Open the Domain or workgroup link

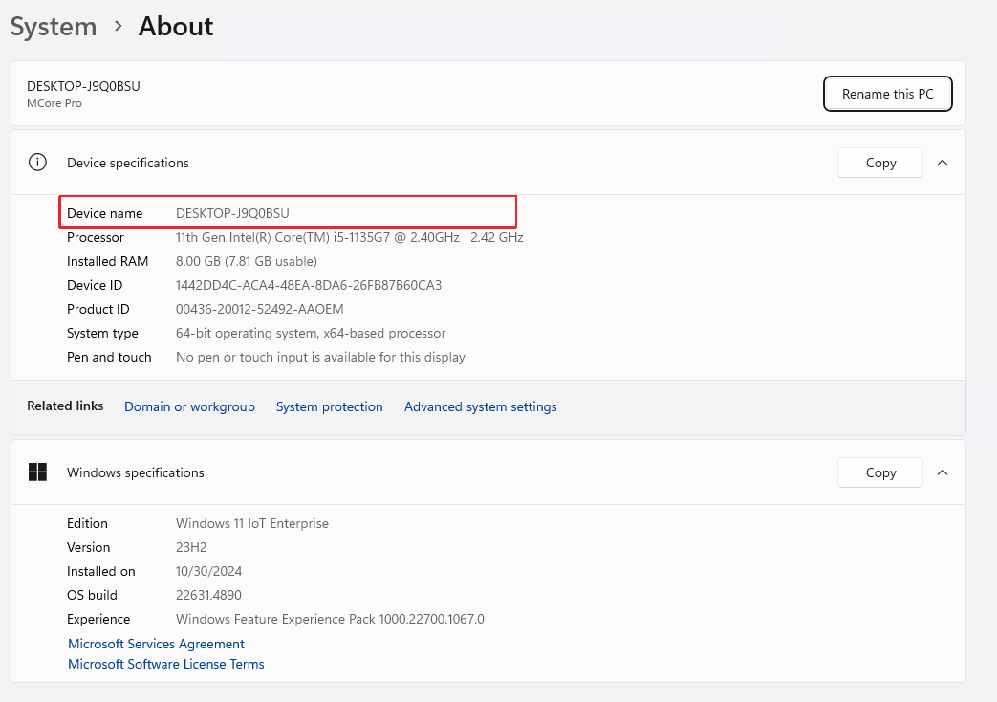(189, 406)
